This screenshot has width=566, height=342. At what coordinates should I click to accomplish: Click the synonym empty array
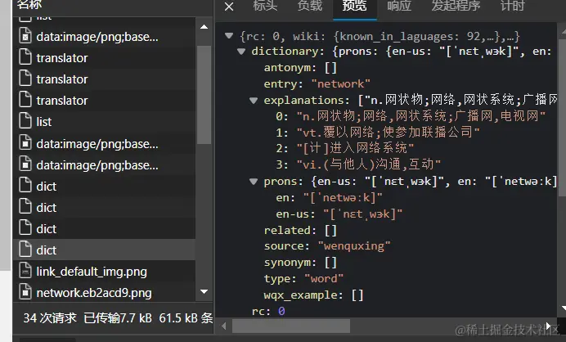click(330, 262)
